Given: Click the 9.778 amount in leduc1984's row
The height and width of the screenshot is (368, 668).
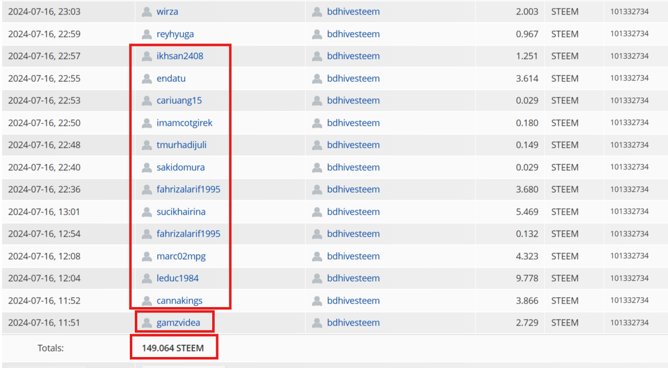Looking at the screenshot, I should point(527,278).
